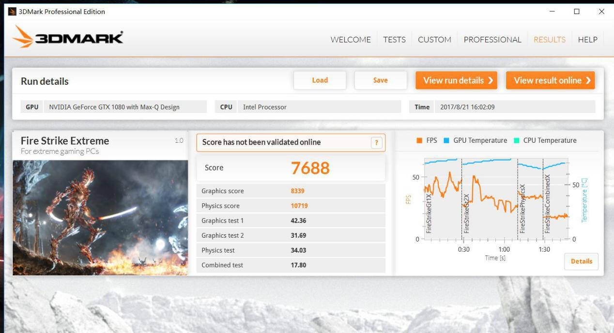Click the orange FPS legend swatch
The width and height of the screenshot is (614, 333).
419,141
